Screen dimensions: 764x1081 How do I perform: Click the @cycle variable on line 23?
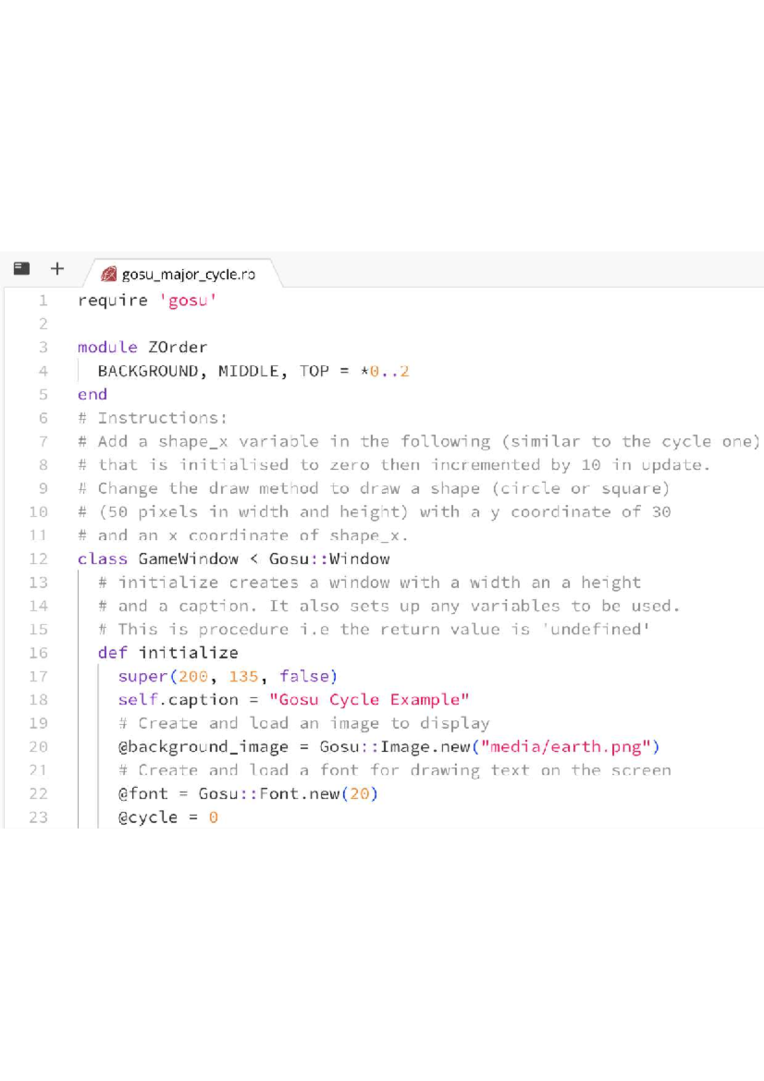[x=148, y=817]
